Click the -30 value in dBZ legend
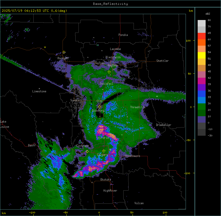The height and width of the screenshot is (216, 221). click(x=210, y=136)
